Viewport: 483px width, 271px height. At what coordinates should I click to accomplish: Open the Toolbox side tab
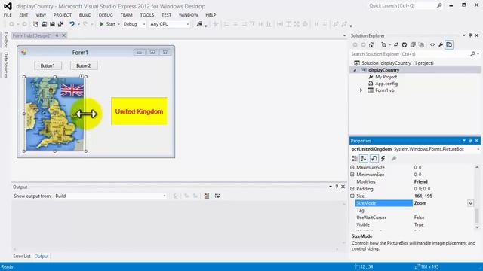(5, 39)
